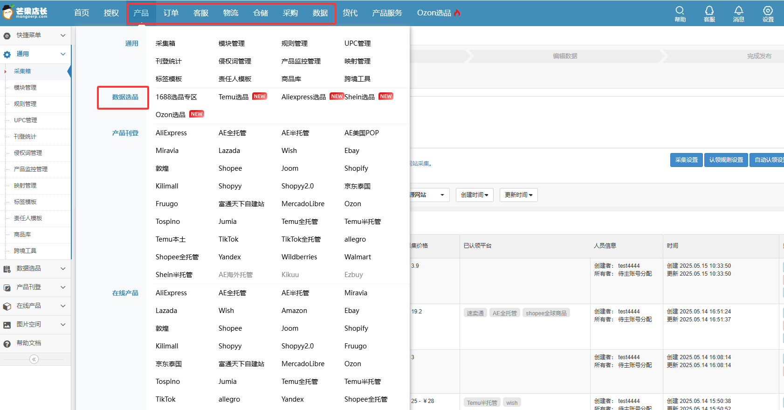Screen dimensions: 784x410
Task: Select 1688选品专区 in the dropdown menu
Action: (176, 97)
